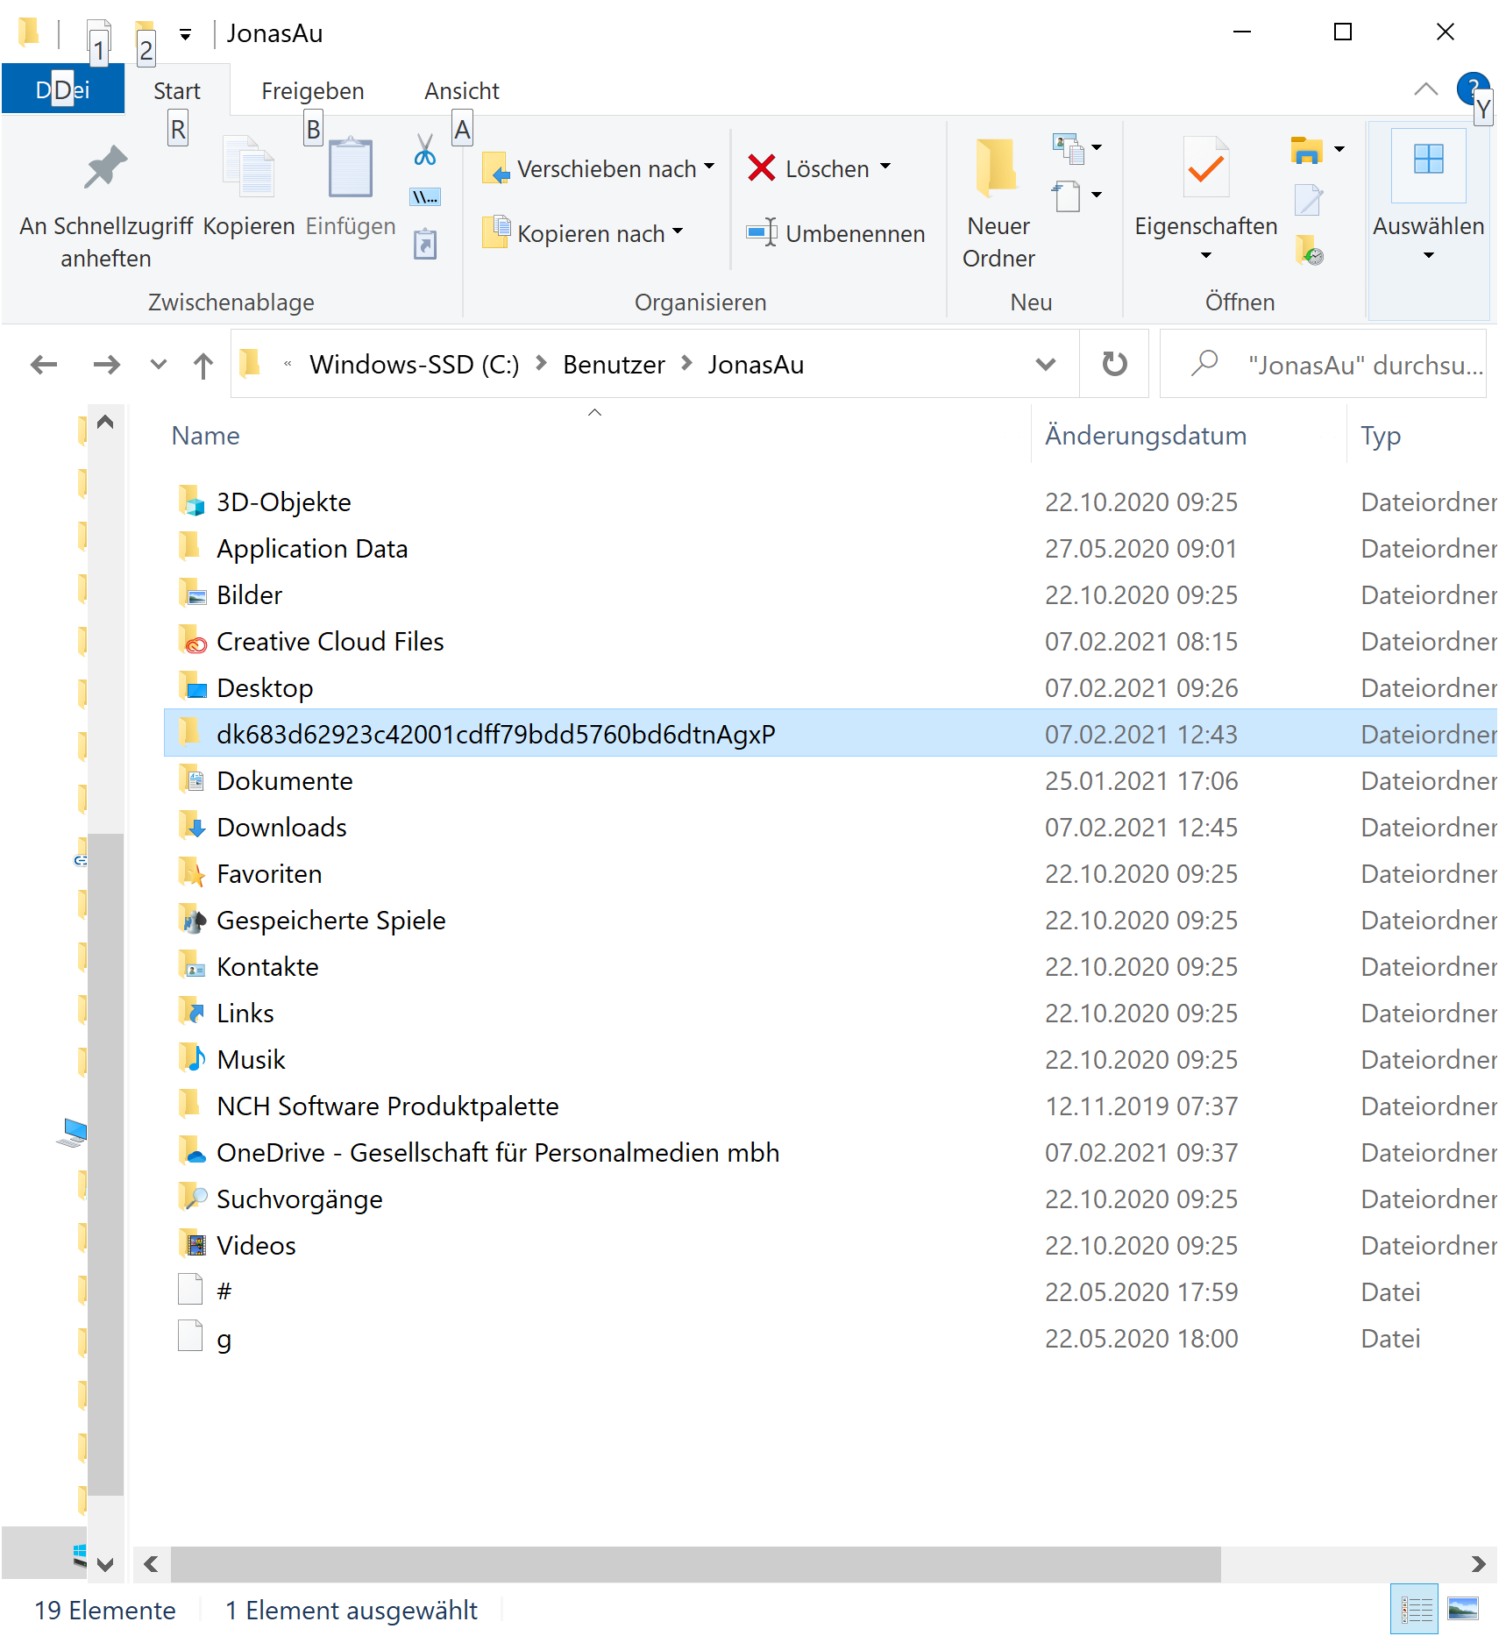Click the properties quick access toolbar icon
Viewport: 1499px width, 1636px height.
98,35
